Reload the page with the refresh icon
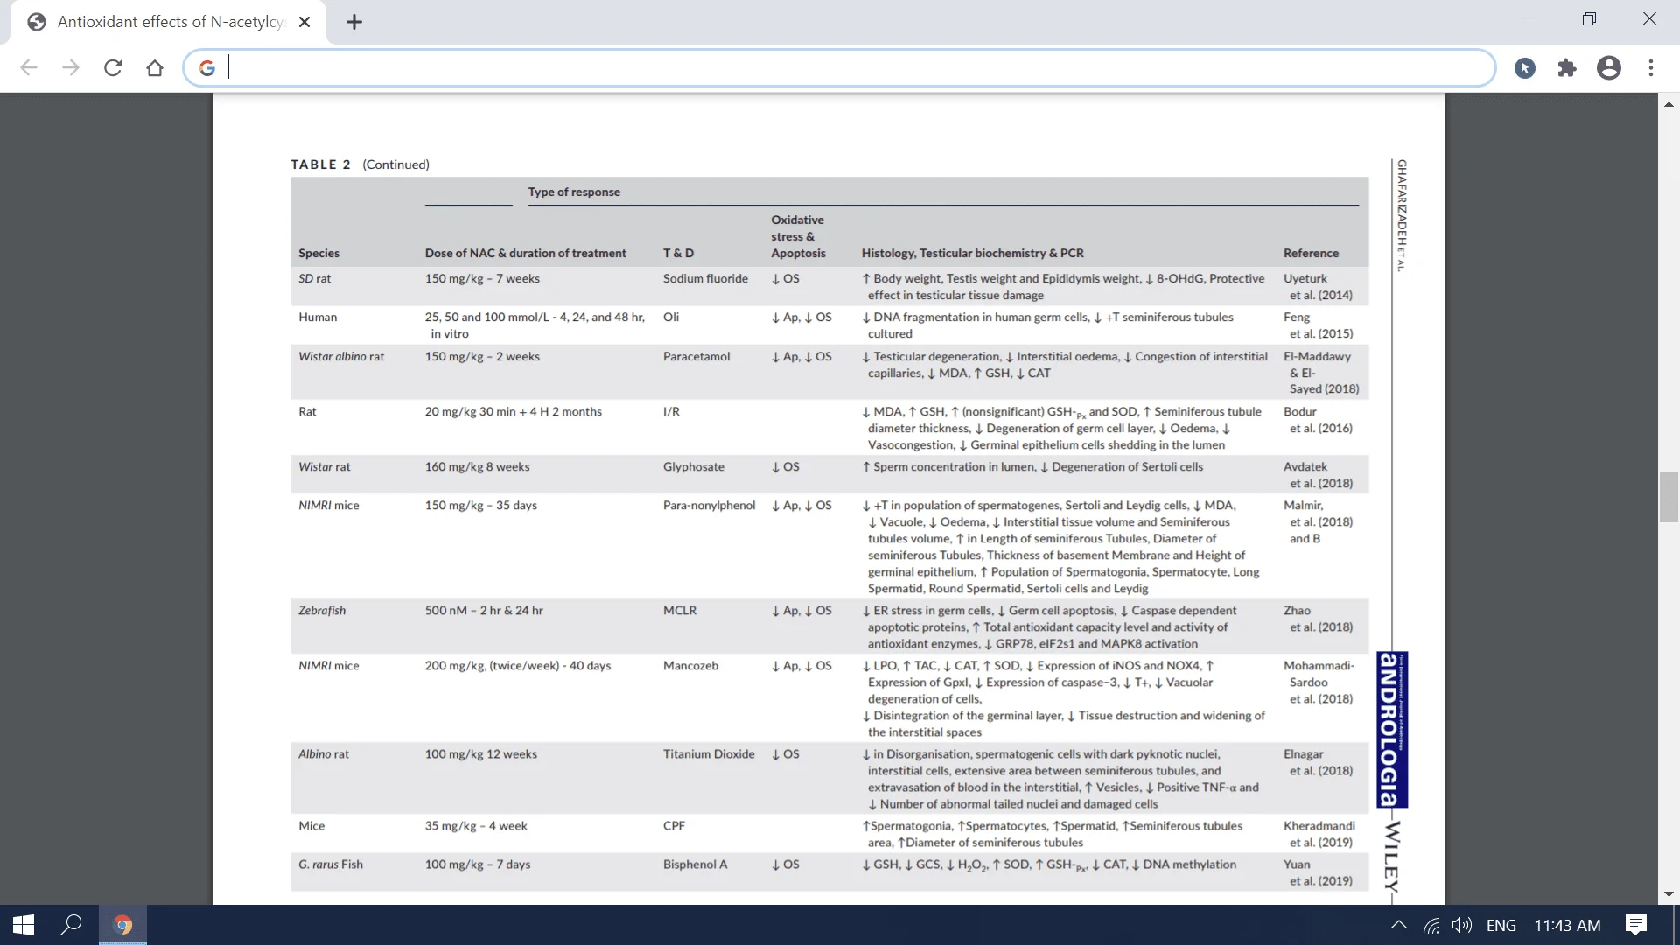Screen dimensions: 1680x945 click(x=113, y=68)
